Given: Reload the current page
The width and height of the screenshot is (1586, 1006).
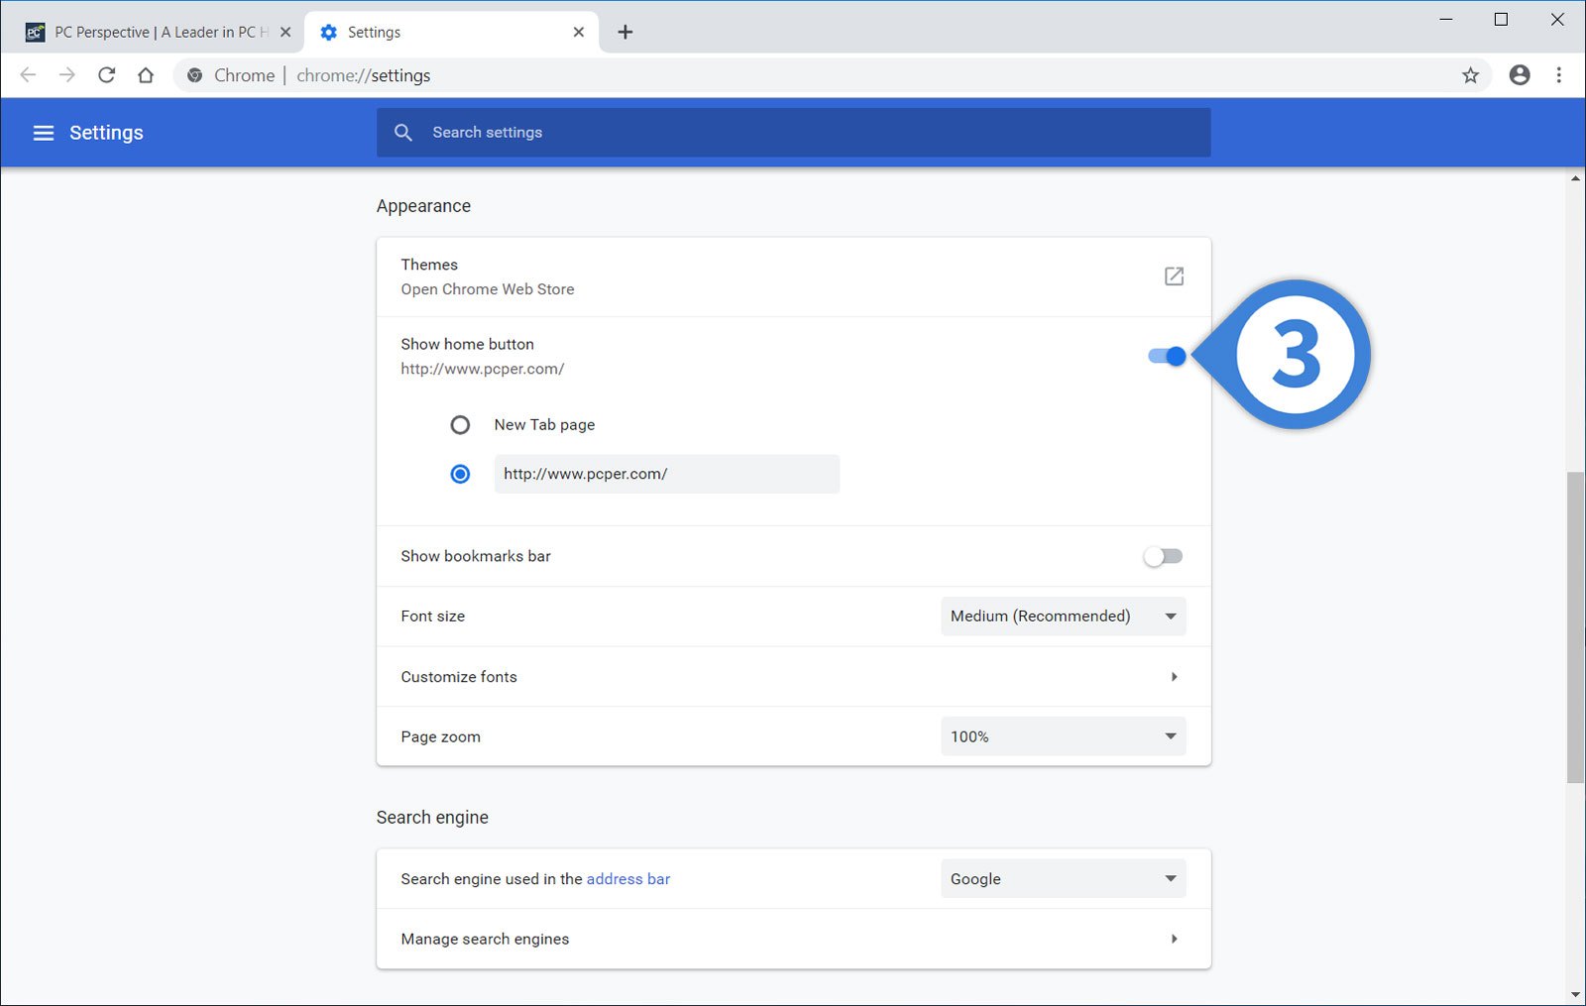Looking at the screenshot, I should tap(106, 74).
